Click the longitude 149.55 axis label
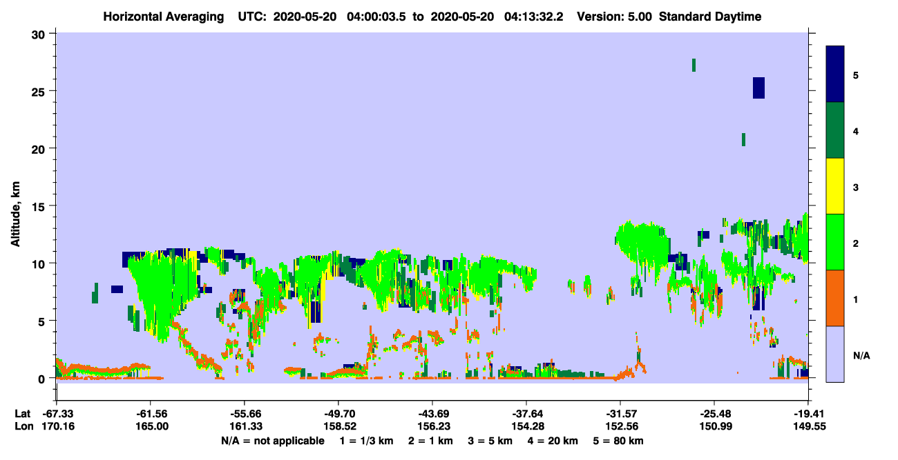This screenshot has height=460, width=898. [808, 427]
